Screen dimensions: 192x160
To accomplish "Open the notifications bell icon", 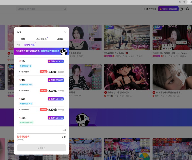I will (188, 9).
